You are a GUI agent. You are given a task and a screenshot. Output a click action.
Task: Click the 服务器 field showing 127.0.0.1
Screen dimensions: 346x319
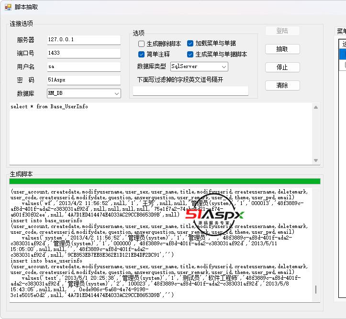tap(84, 40)
